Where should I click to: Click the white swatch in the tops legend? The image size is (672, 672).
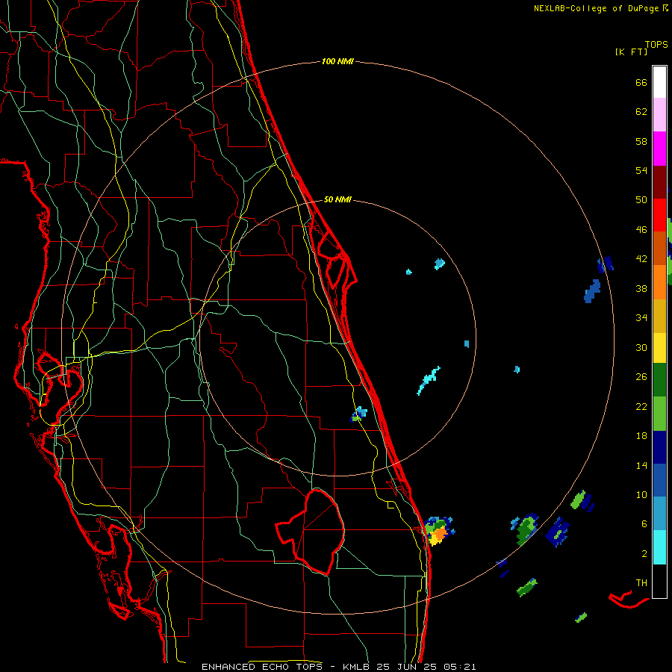(x=659, y=82)
